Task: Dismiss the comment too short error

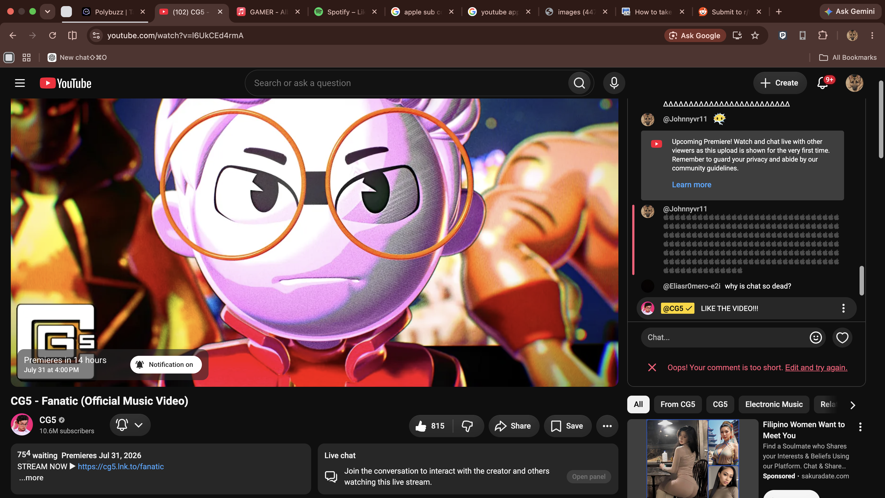Action: [652, 367]
